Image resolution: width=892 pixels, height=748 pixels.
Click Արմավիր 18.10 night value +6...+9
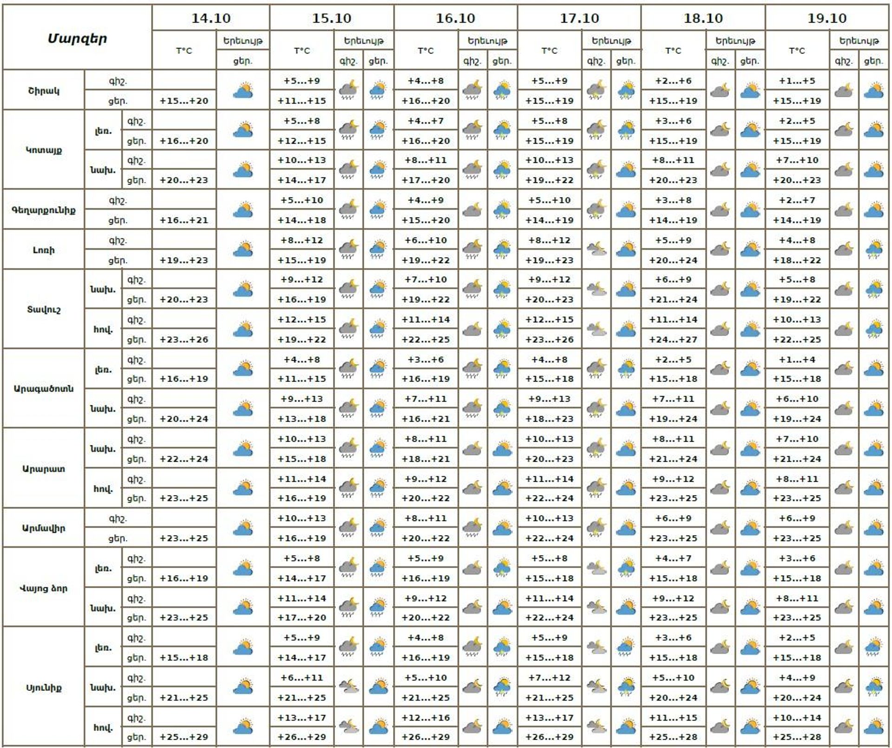673,518
